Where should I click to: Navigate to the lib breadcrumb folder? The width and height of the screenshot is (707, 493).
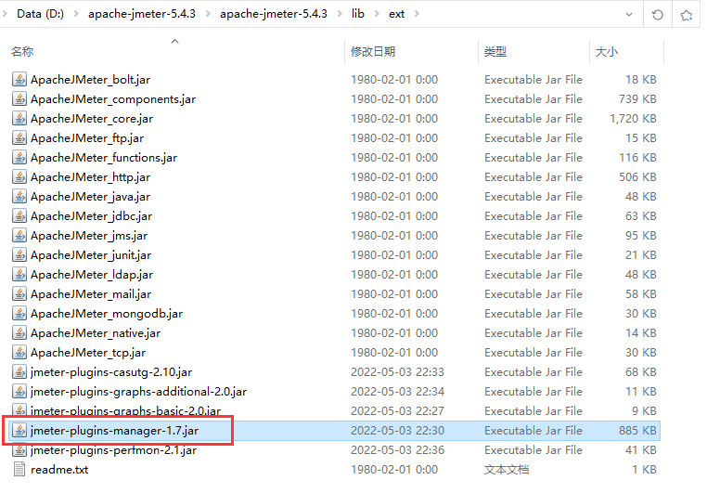[x=357, y=15]
